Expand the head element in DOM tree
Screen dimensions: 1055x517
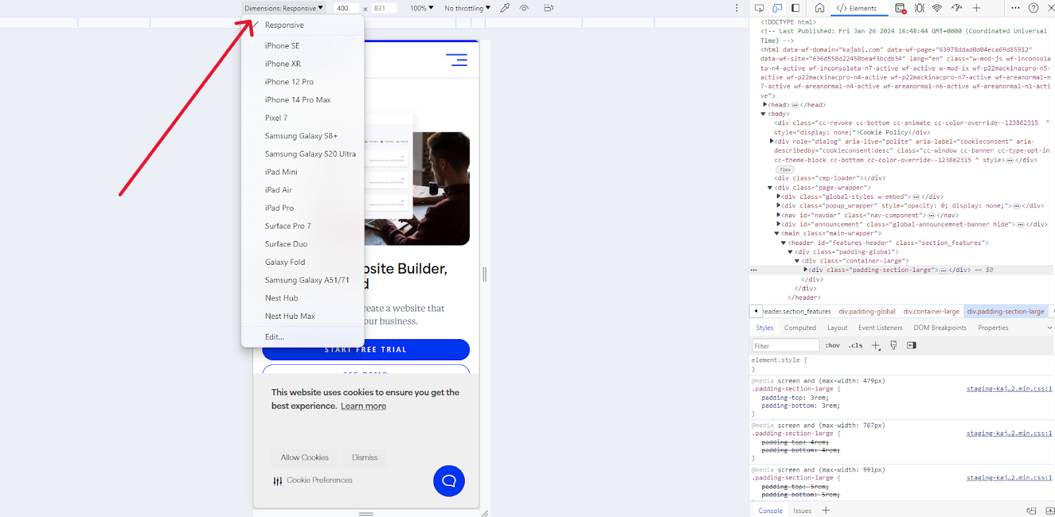coord(765,105)
